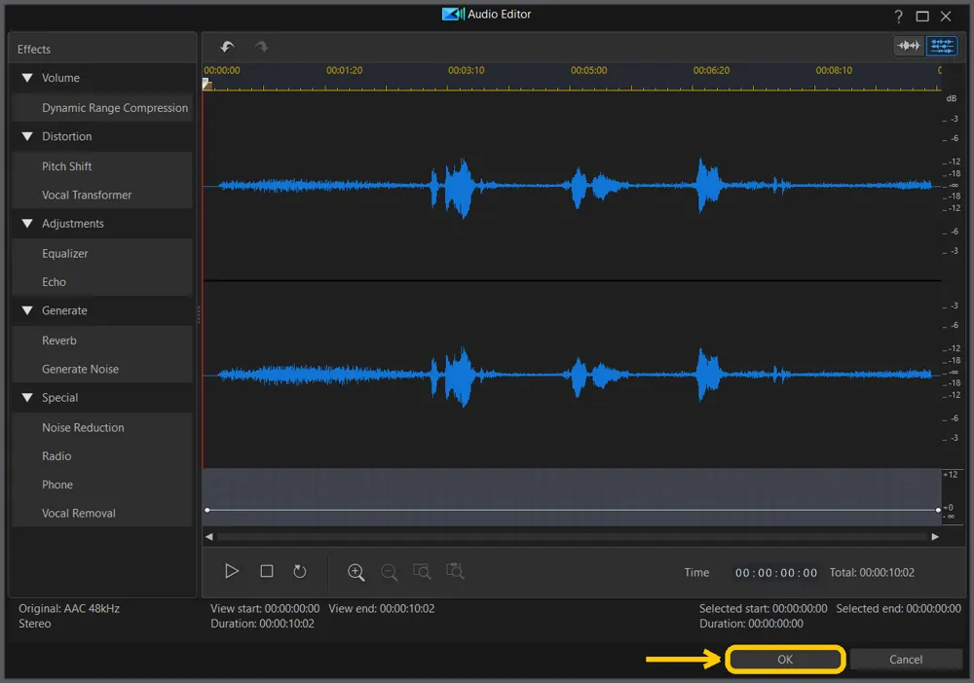Collapse the Adjustments effects group
Screen dimensions: 974x683
click(27, 224)
